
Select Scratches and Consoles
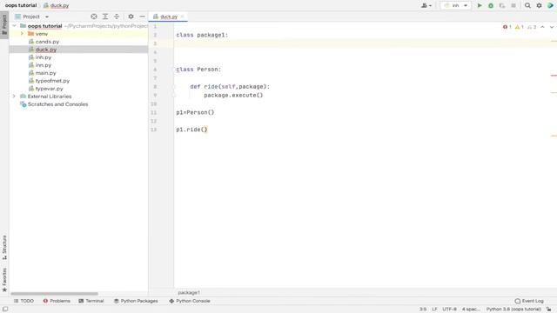[x=57, y=104]
